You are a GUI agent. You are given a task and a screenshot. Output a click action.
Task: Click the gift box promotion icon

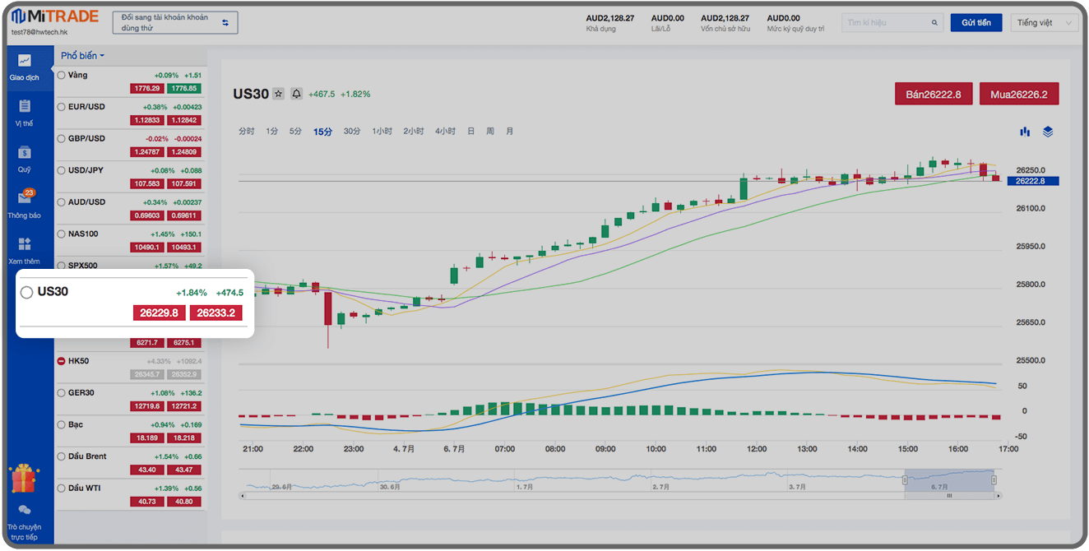[23, 478]
